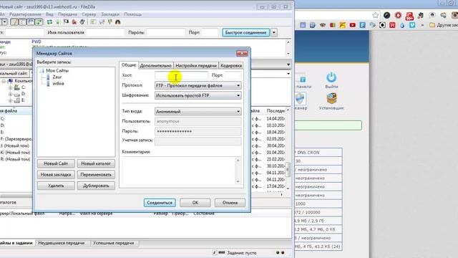
Task: Click the Новая закладка button
Action: [x=56, y=175]
